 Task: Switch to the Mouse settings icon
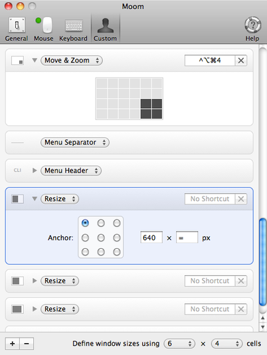[x=44, y=29]
